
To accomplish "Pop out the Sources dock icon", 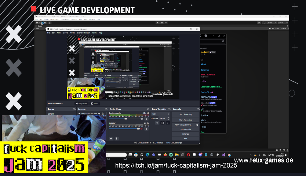I will (106, 109).
